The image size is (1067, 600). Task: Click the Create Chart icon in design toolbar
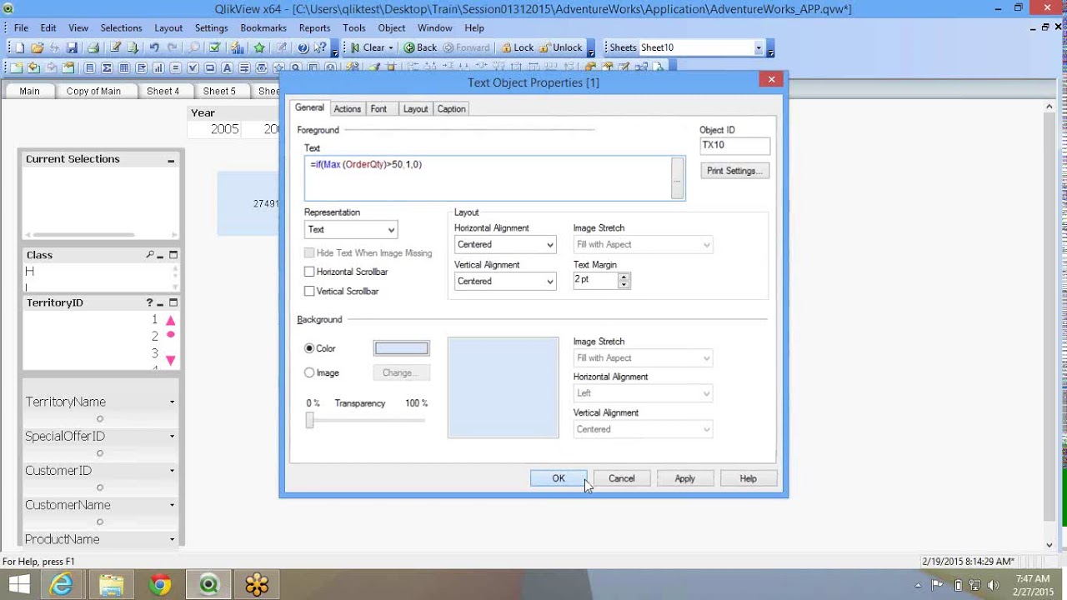158,67
